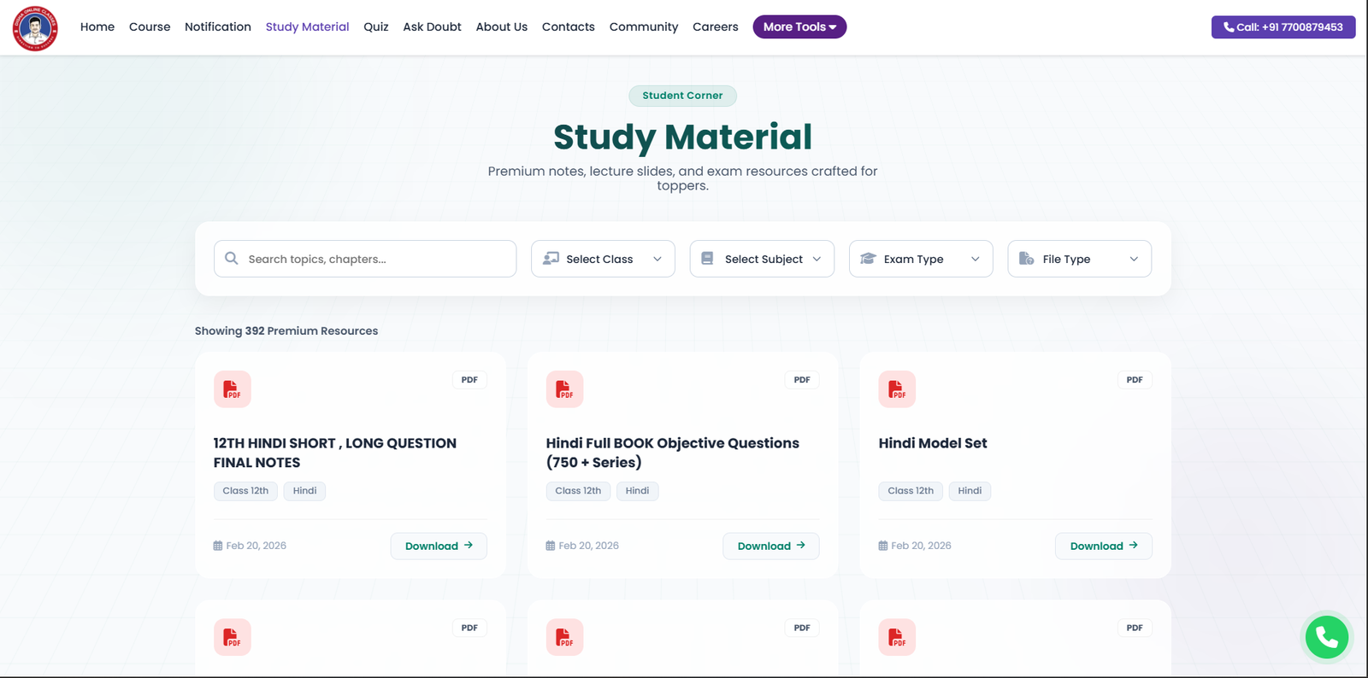Click the title 12TH HINDI SHORT, LONG QUESTION FINAL NOTES
The image size is (1368, 678).
335,453
